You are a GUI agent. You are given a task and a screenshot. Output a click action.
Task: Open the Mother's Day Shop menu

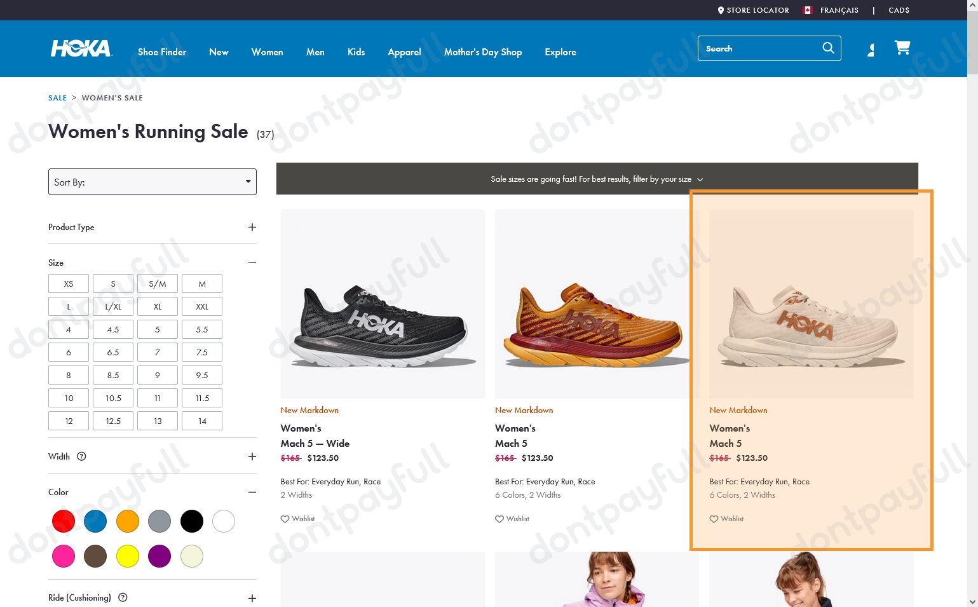coord(482,51)
